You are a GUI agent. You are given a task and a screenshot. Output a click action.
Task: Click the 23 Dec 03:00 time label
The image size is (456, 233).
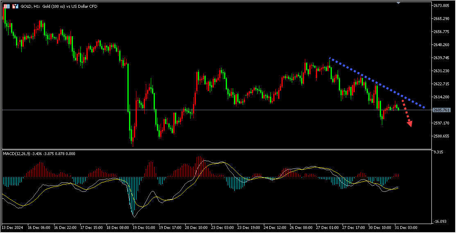(223, 228)
